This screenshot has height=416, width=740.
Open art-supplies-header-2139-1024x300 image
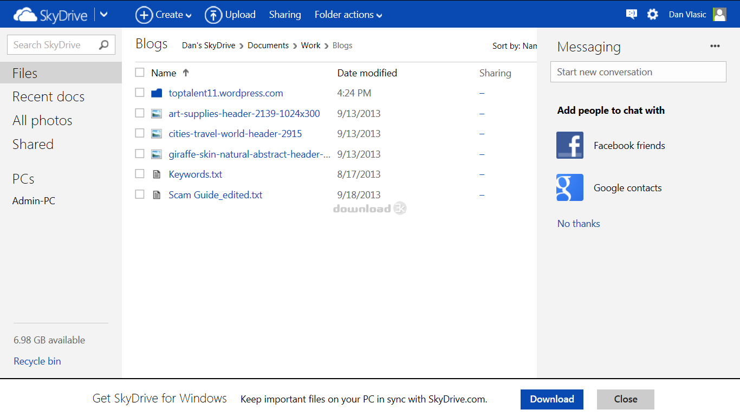[244, 114]
